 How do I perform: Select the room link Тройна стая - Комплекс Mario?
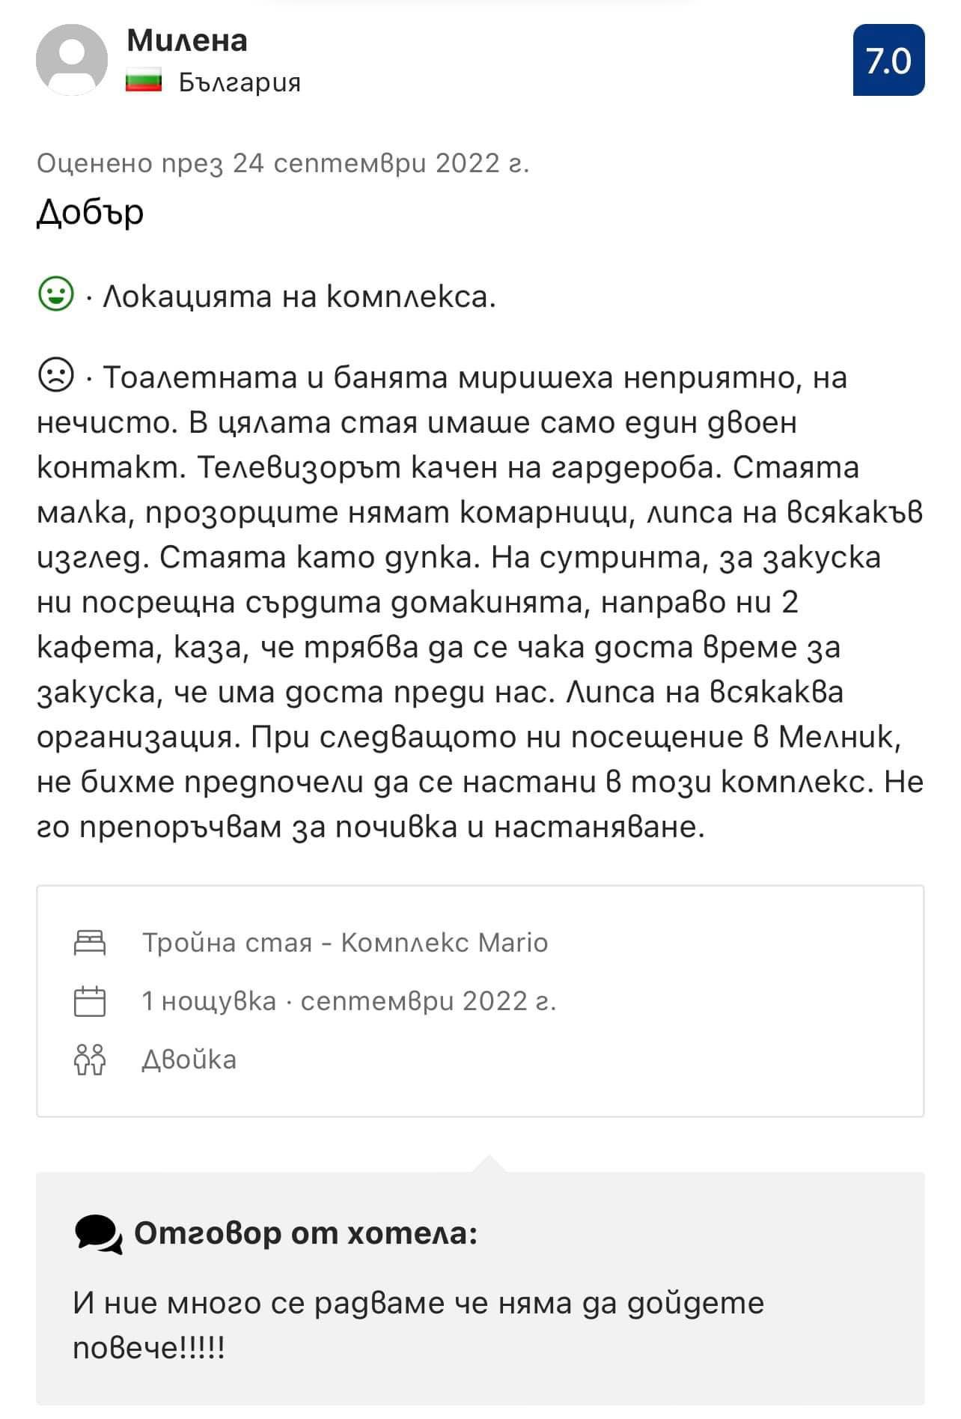tap(345, 942)
